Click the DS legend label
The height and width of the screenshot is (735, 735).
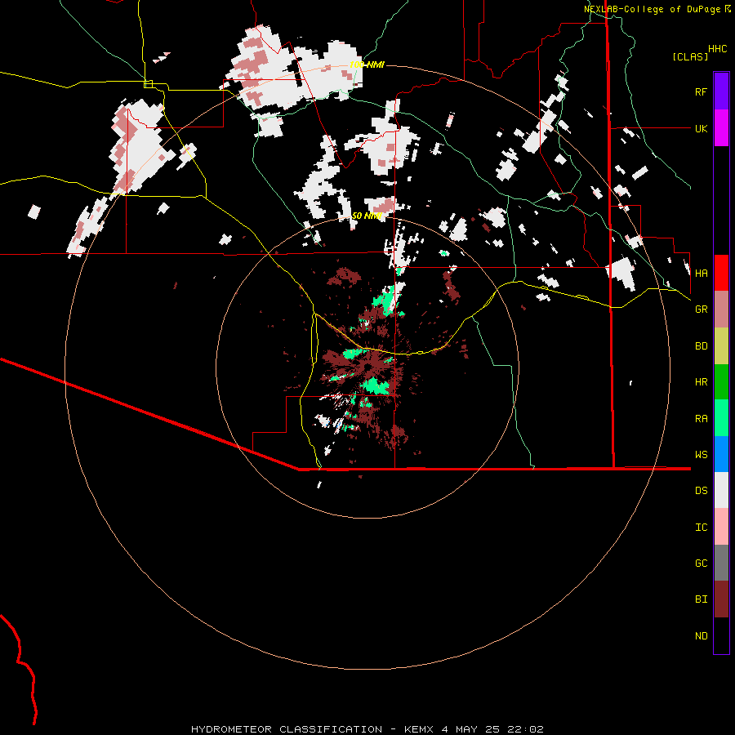pos(701,491)
